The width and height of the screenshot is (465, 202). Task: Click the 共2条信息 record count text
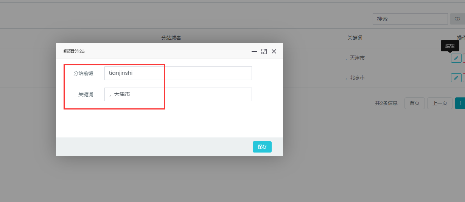tap(386, 103)
